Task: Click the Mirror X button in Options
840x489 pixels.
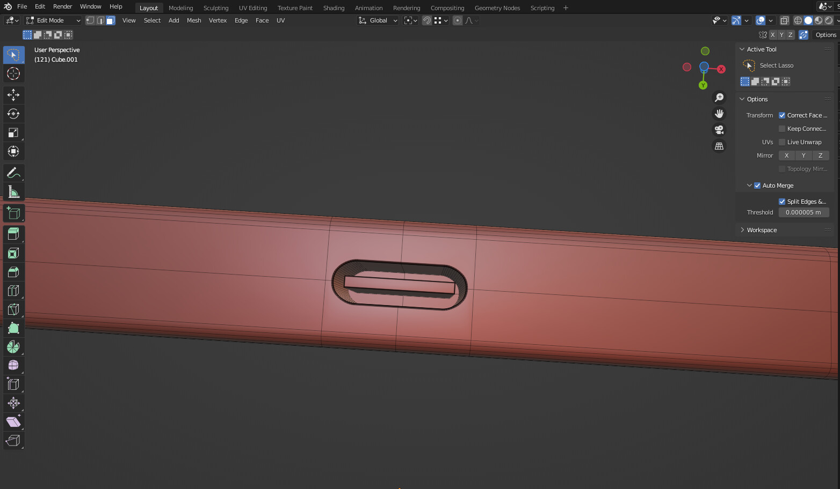Action: click(787, 155)
